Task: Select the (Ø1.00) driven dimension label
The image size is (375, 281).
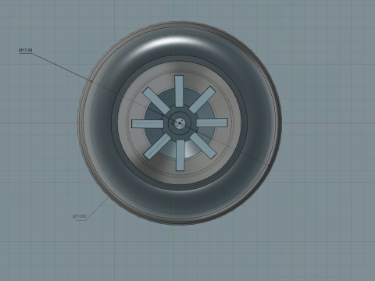Action: [79, 216]
